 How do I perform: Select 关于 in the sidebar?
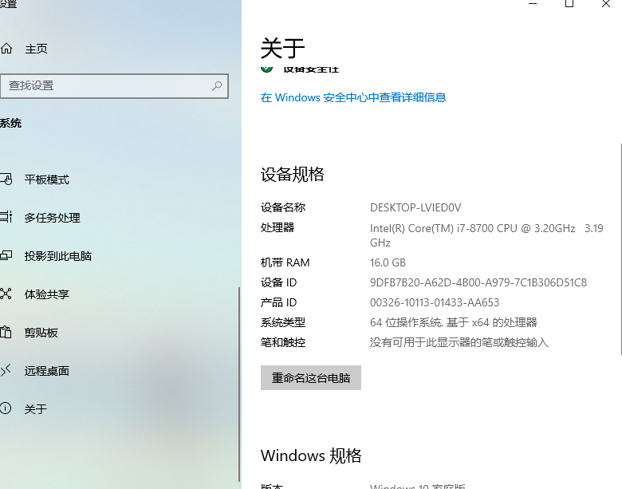click(36, 409)
